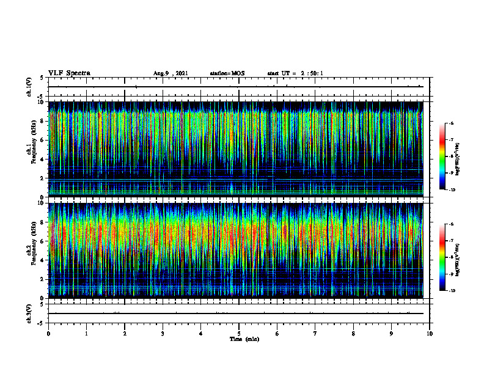Click the "-10" tick on ch.2 color bar

tap(452, 291)
